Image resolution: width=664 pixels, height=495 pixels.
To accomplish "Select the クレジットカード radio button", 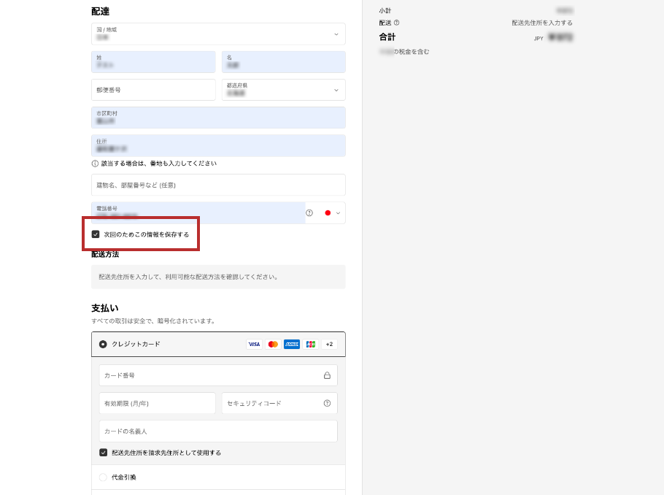I will click(103, 344).
